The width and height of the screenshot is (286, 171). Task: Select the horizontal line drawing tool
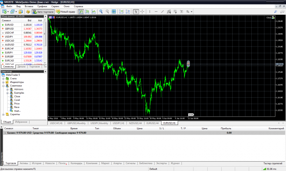(156, 12)
